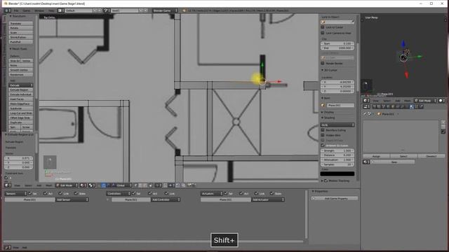The width and height of the screenshot is (449, 252).
Task: Open the Game menu
Action: (27, 10)
